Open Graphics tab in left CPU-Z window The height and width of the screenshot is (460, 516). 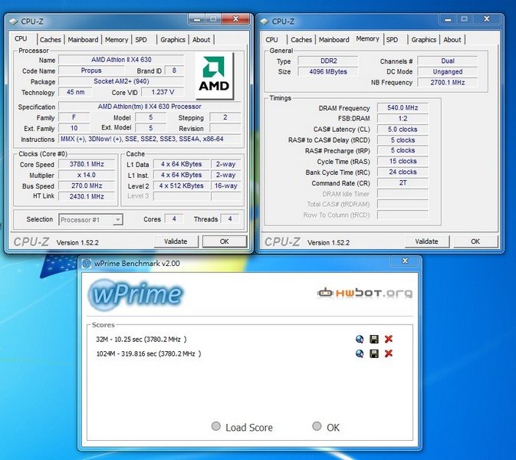tap(173, 40)
